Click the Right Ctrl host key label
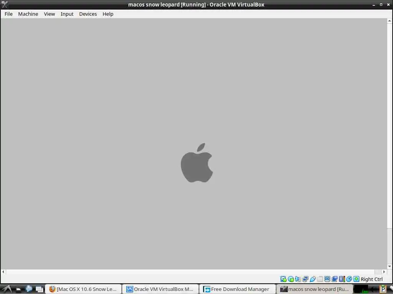Screen dimensions: 393x294 (372, 279)
